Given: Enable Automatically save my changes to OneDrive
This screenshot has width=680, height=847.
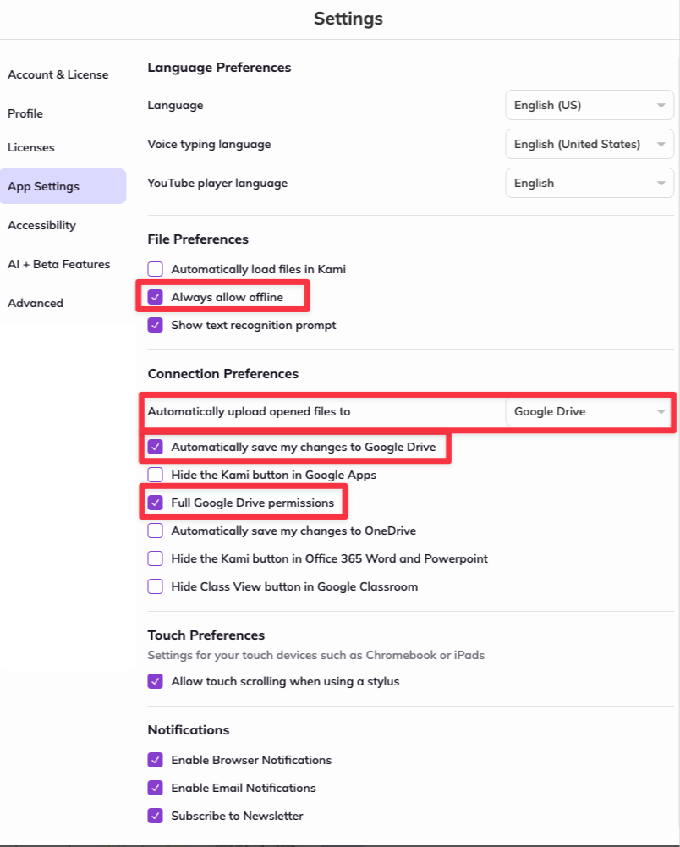Looking at the screenshot, I should (x=155, y=531).
